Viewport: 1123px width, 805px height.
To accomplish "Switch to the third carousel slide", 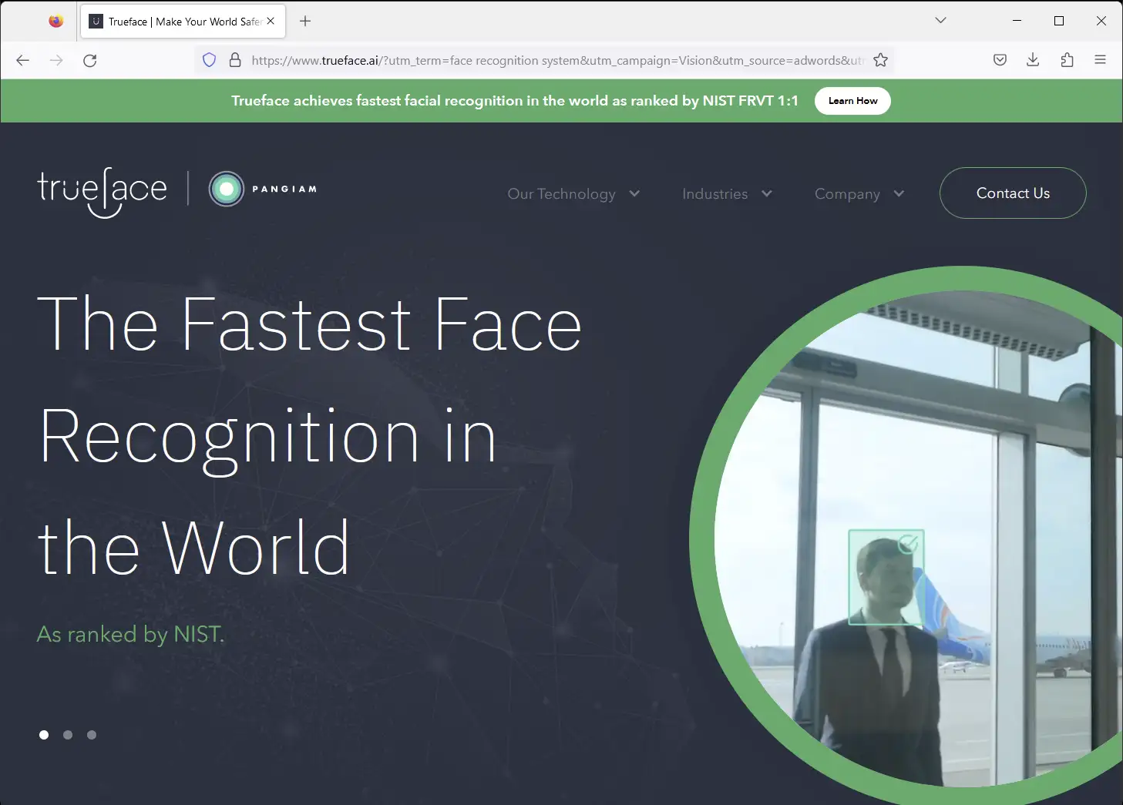I will pyautogui.click(x=92, y=735).
